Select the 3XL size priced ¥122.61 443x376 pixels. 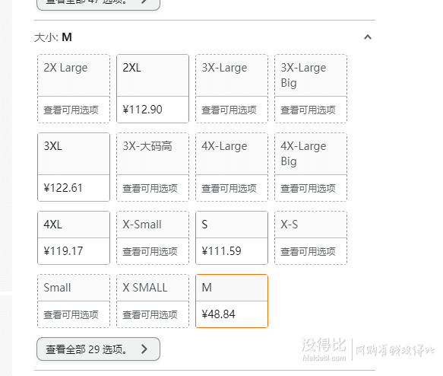click(x=74, y=167)
